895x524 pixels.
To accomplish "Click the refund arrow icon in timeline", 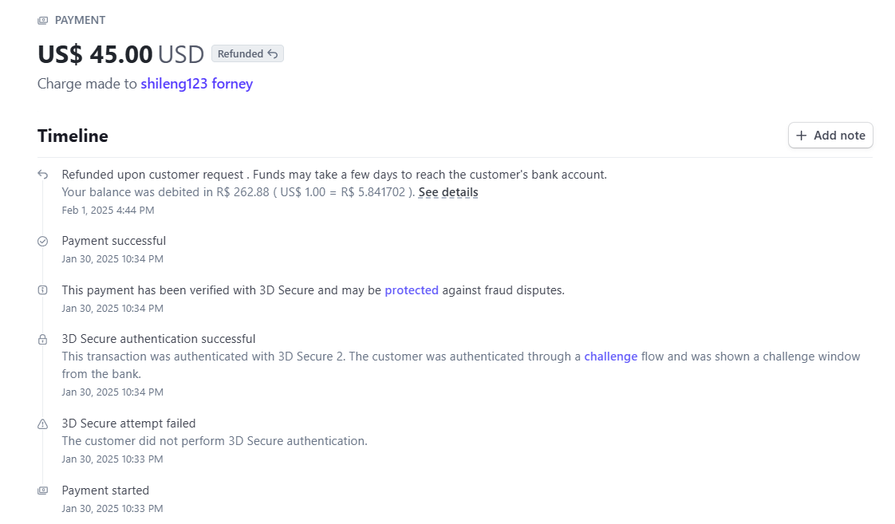I will [x=43, y=175].
